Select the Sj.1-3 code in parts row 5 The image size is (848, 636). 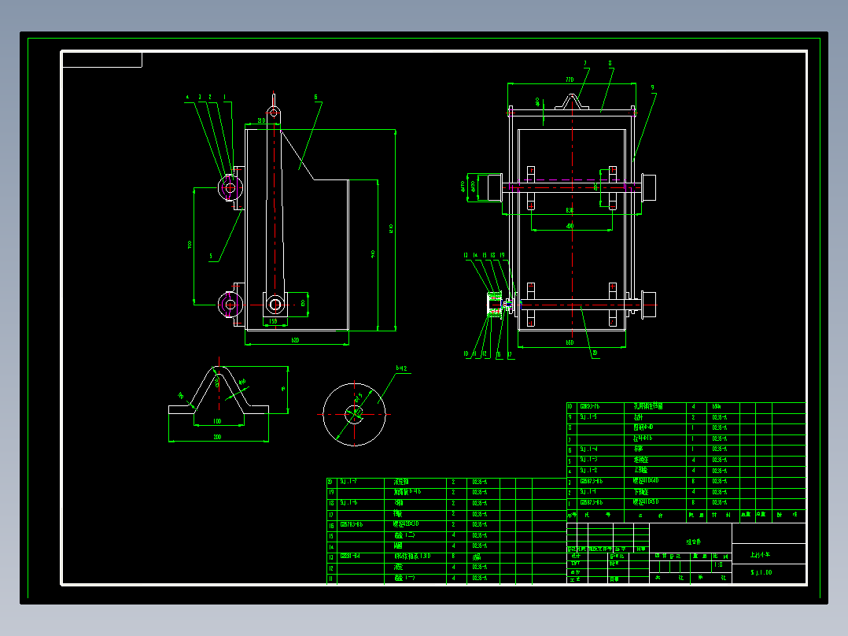[588, 460]
